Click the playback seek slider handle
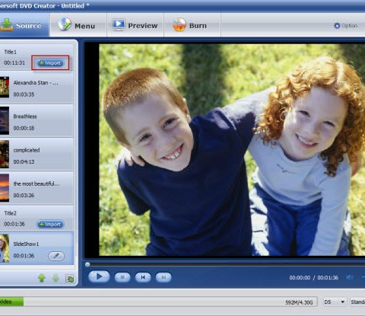365x316 pixels. coord(87,265)
